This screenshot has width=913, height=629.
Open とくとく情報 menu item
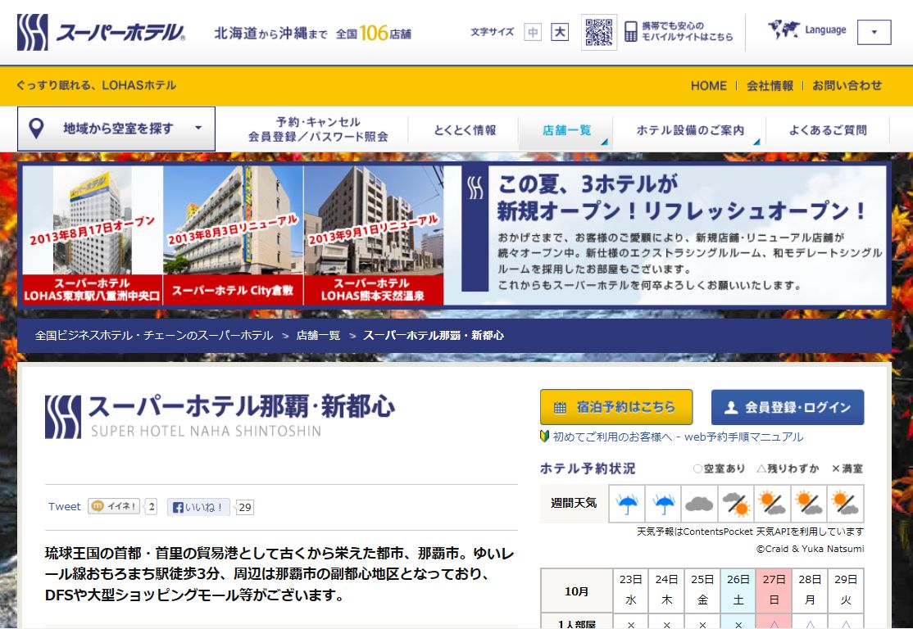tap(465, 130)
